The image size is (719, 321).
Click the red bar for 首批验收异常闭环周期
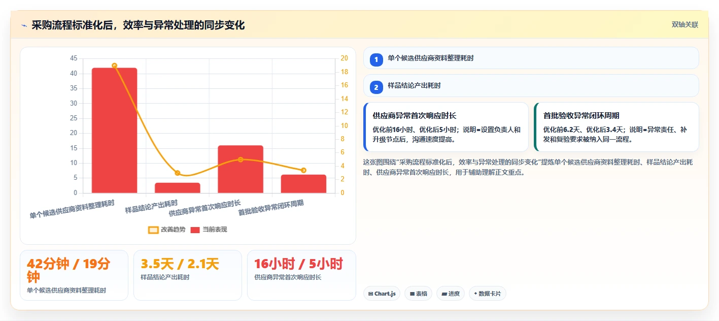[303, 184]
